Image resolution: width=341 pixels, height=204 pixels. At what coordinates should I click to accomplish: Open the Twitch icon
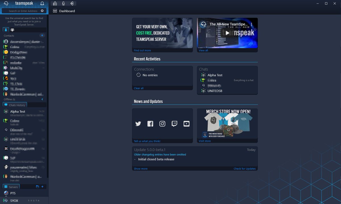pos(174,124)
